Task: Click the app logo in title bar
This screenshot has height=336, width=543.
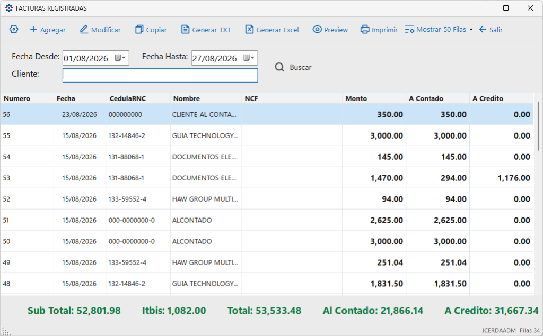Action: coord(9,8)
